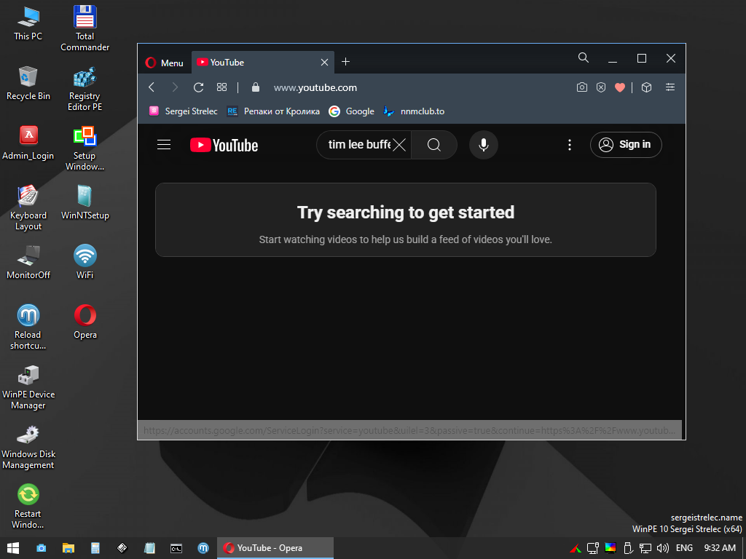This screenshot has height=559, width=746.
Task: Close the YouTube tab
Action: click(x=324, y=63)
